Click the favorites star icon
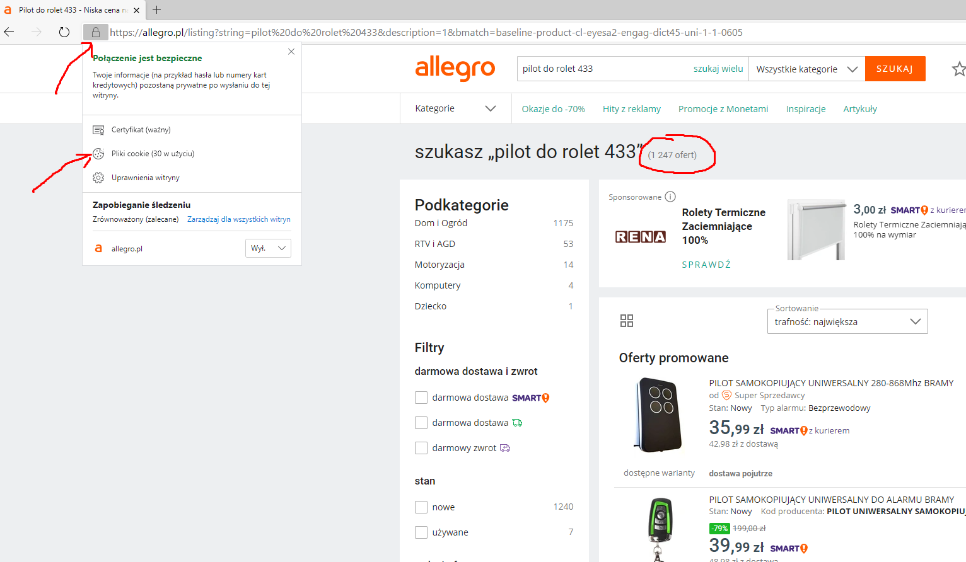Image resolution: width=966 pixels, height=562 pixels. (958, 69)
